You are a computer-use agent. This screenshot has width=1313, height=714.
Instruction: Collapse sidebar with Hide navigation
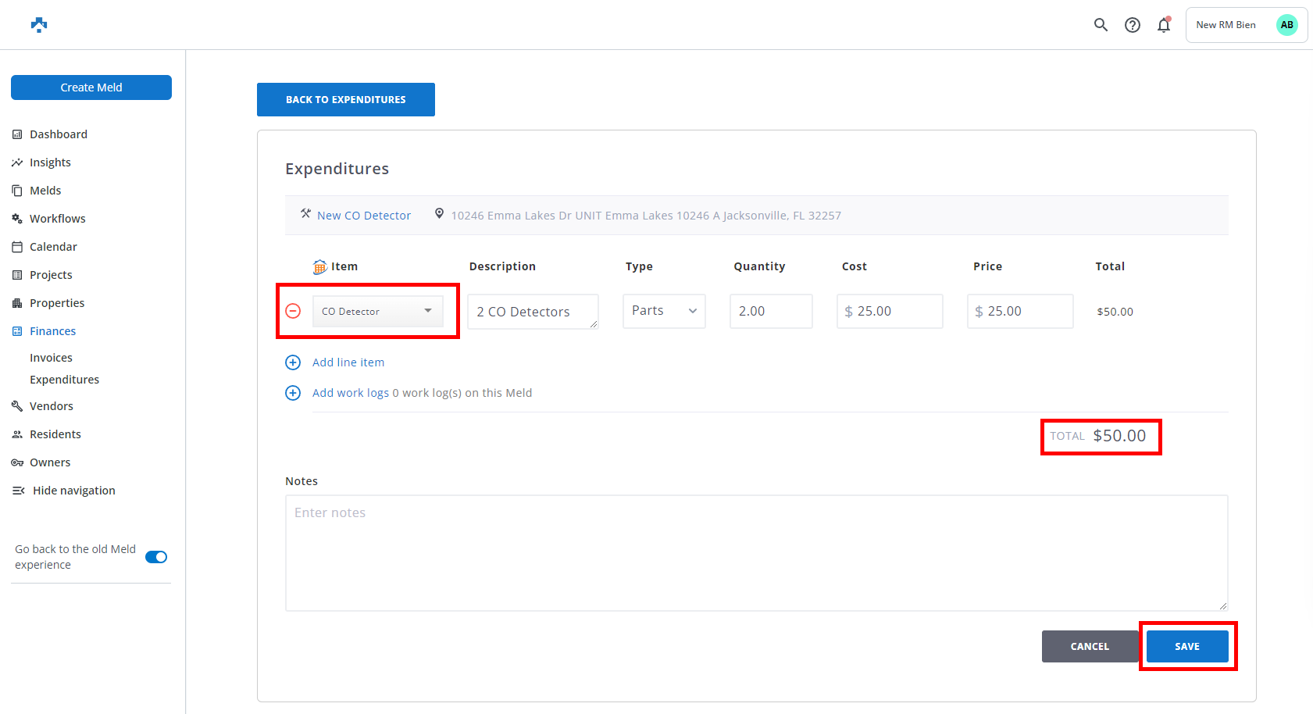pyautogui.click(x=73, y=491)
